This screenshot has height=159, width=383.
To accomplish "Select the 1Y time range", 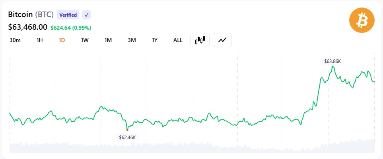I will pyautogui.click(x=154, y=40).
